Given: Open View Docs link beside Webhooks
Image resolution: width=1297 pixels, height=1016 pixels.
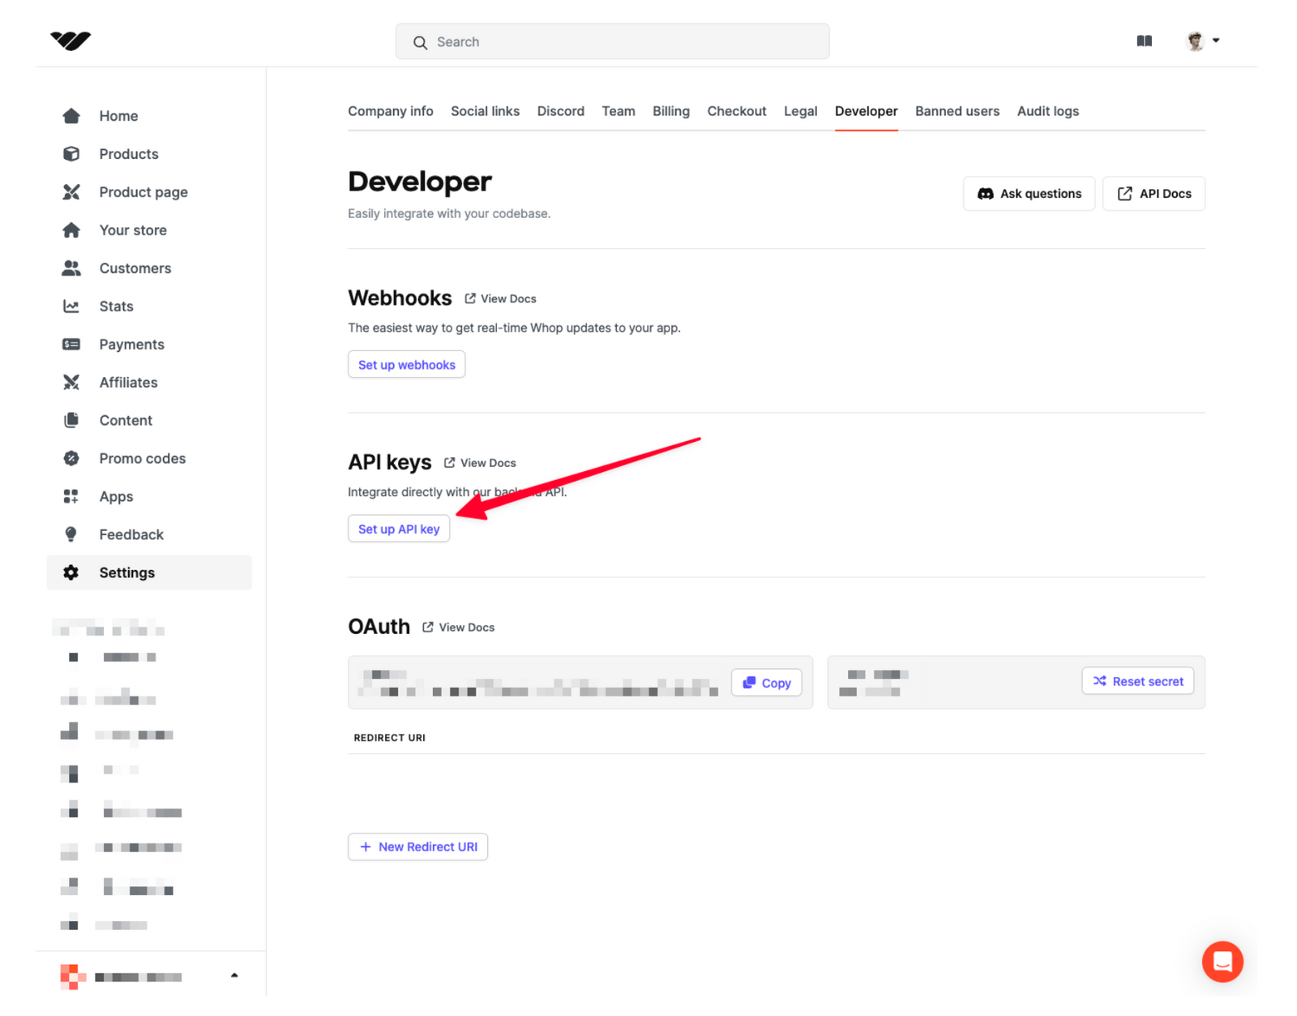Looking at the screenshot, I should [x=500, y=299].
